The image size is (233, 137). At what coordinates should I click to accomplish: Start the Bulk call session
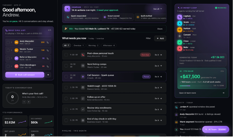[x=25, y=75]
